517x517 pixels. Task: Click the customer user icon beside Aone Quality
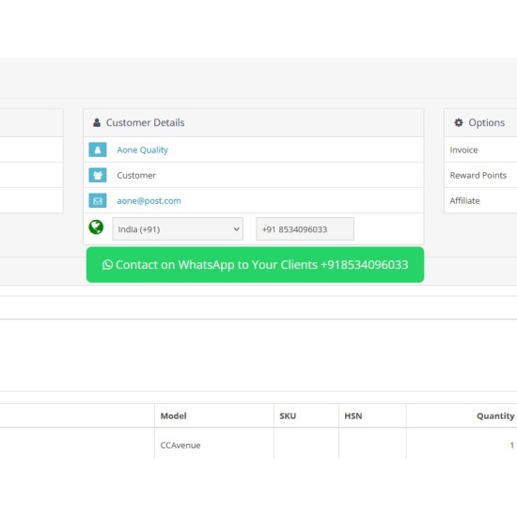click(x=98, y=149)
